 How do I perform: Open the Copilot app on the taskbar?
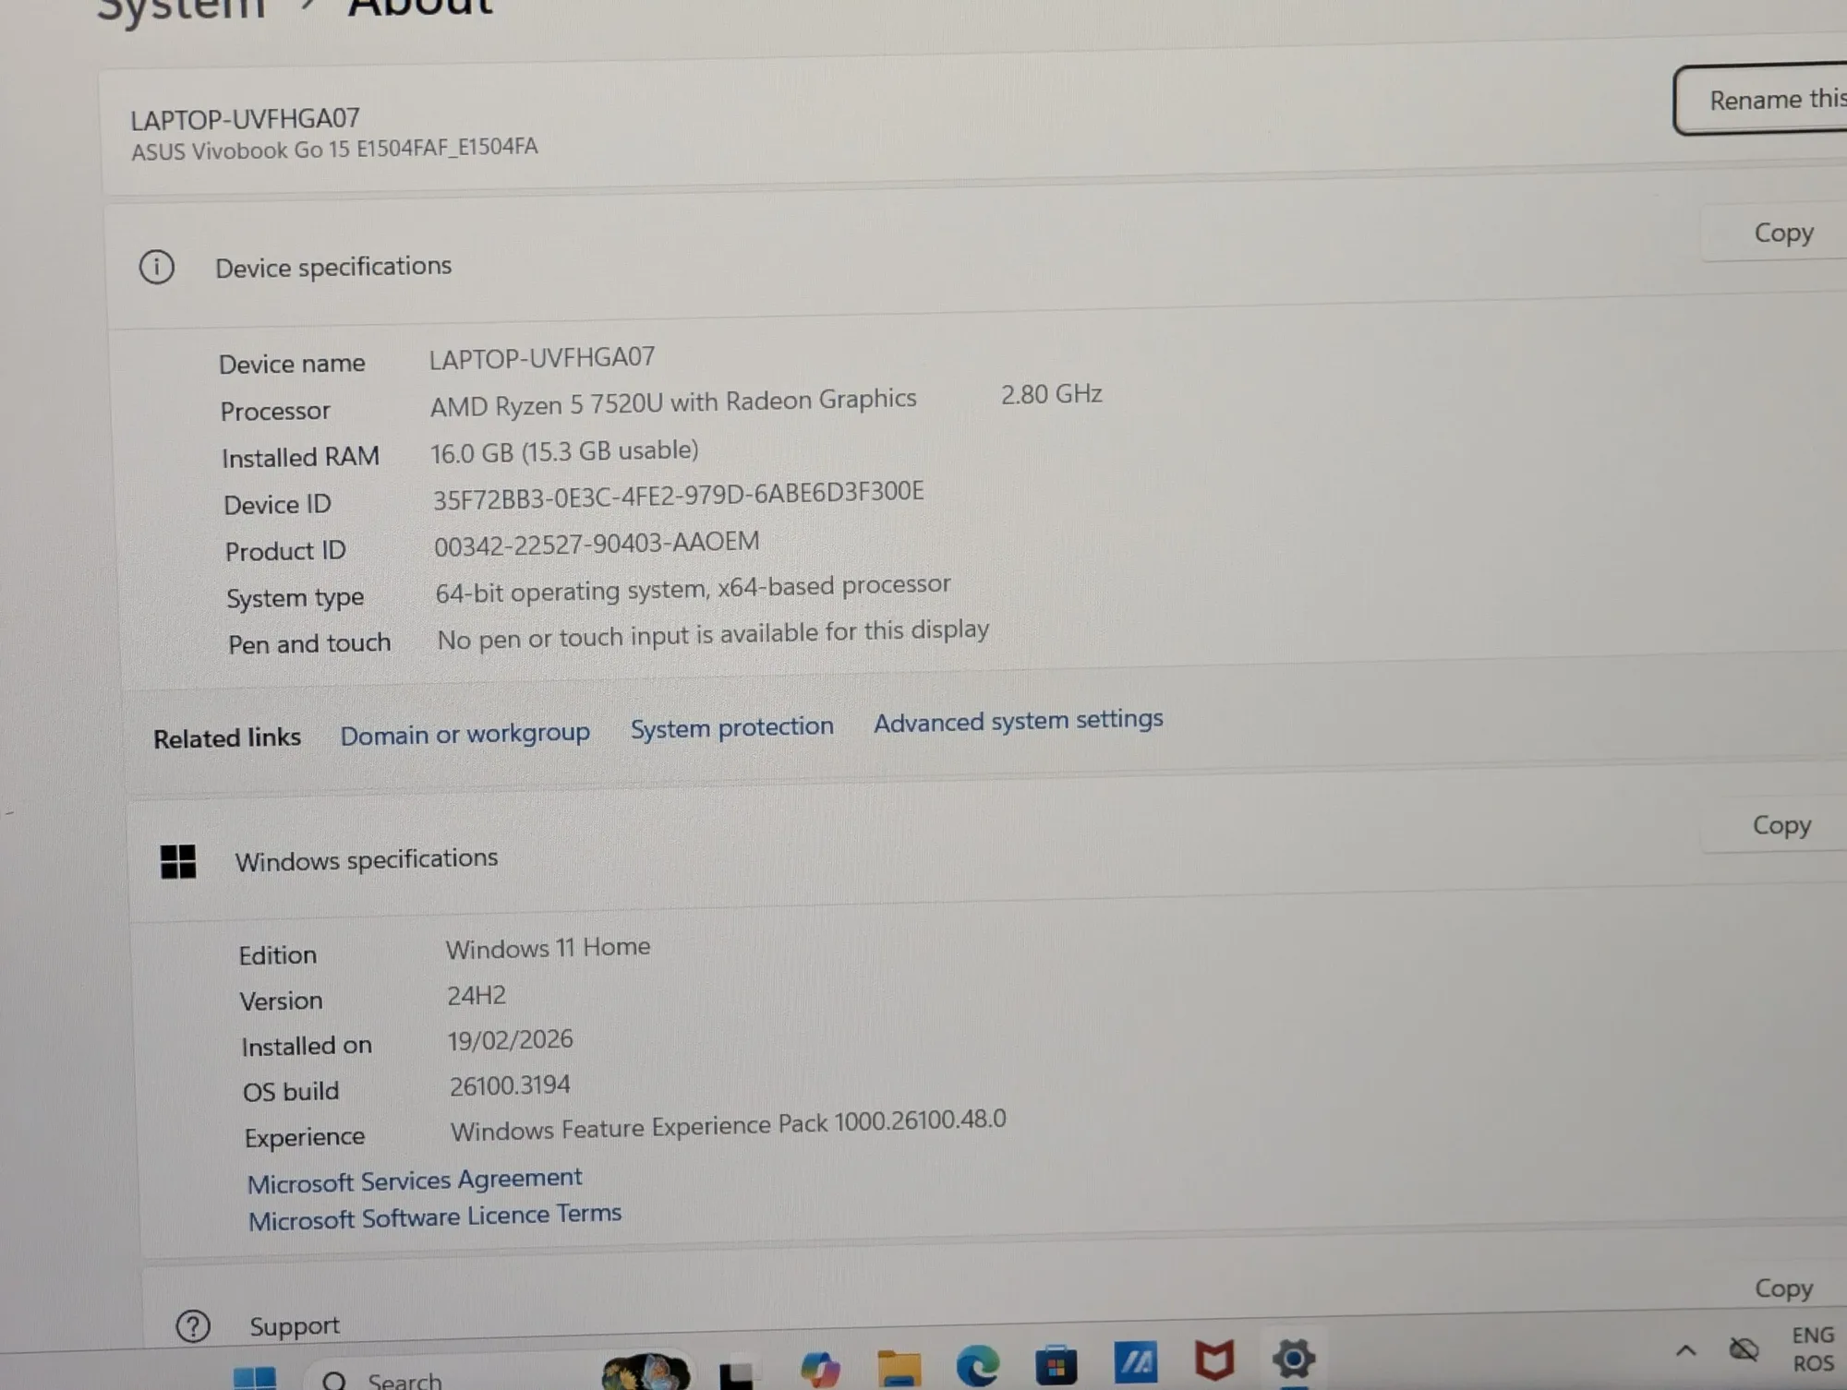[820, 1369]
